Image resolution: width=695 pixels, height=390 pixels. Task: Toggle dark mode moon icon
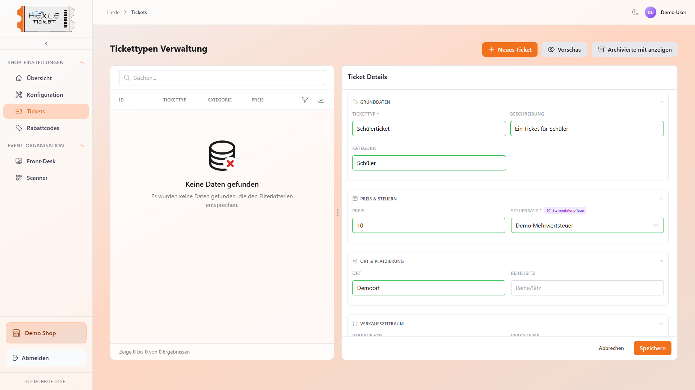click(635, 12)
